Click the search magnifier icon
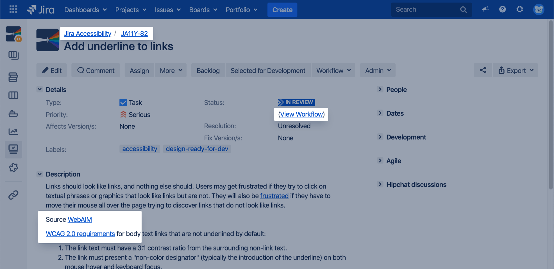The image size is (554, 269). pyautogui.click(x=463, y=10)
